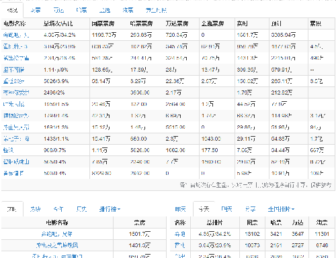Click the 1431.3万 value in lower table

[x=139, y=245]
